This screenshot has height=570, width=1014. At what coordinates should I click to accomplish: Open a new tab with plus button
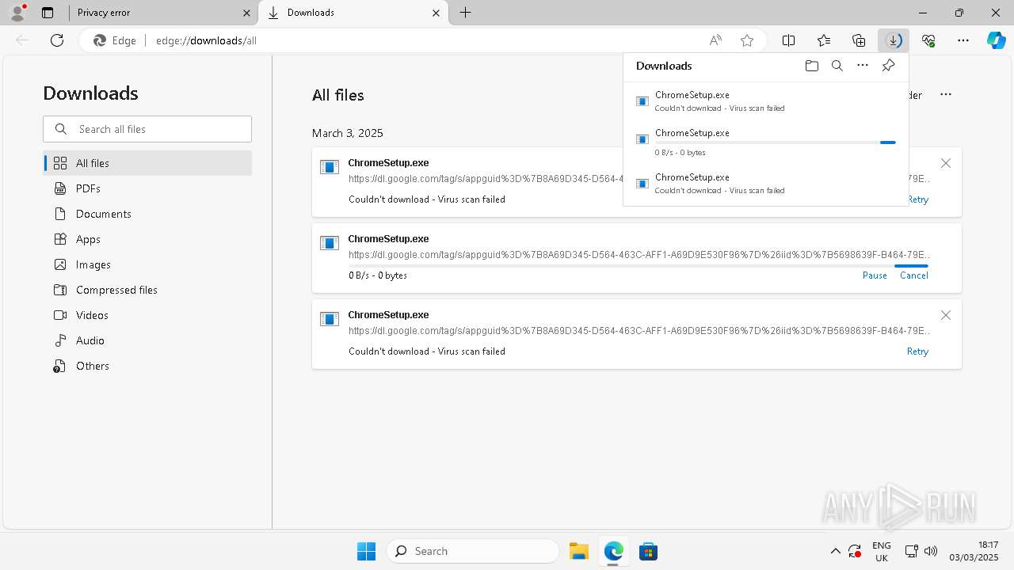click(x=466, y=13)
